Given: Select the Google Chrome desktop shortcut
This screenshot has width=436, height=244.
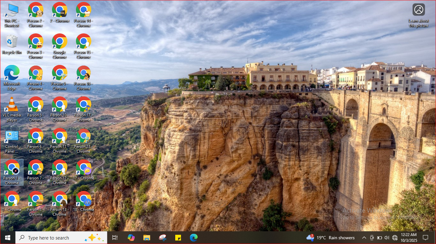Looking at the screenshot, I should 60,46.
